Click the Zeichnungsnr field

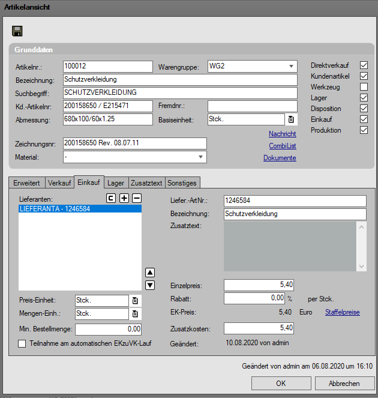135,143
